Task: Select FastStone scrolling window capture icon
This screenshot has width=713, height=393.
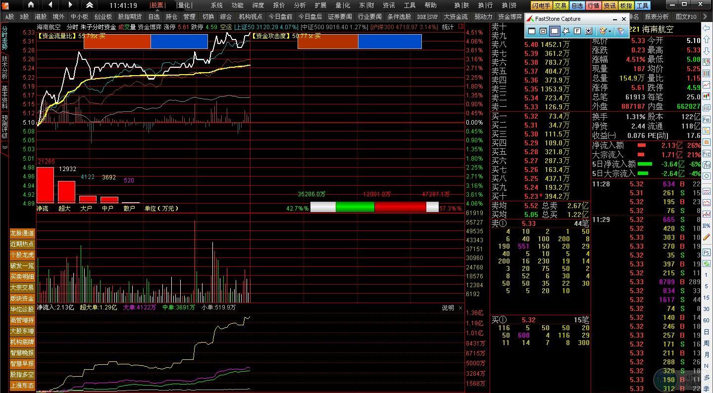Action: pyautogui.click(x=588, y=31)
